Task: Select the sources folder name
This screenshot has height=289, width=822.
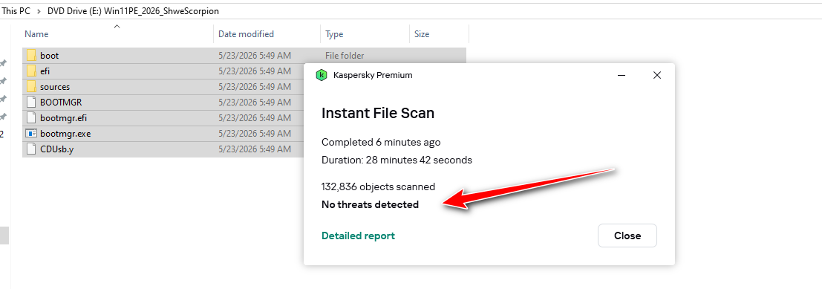Action: coord(54,87)
